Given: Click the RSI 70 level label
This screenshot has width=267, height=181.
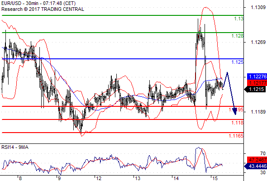Looking at the screenshot, I should click(263, 153).
